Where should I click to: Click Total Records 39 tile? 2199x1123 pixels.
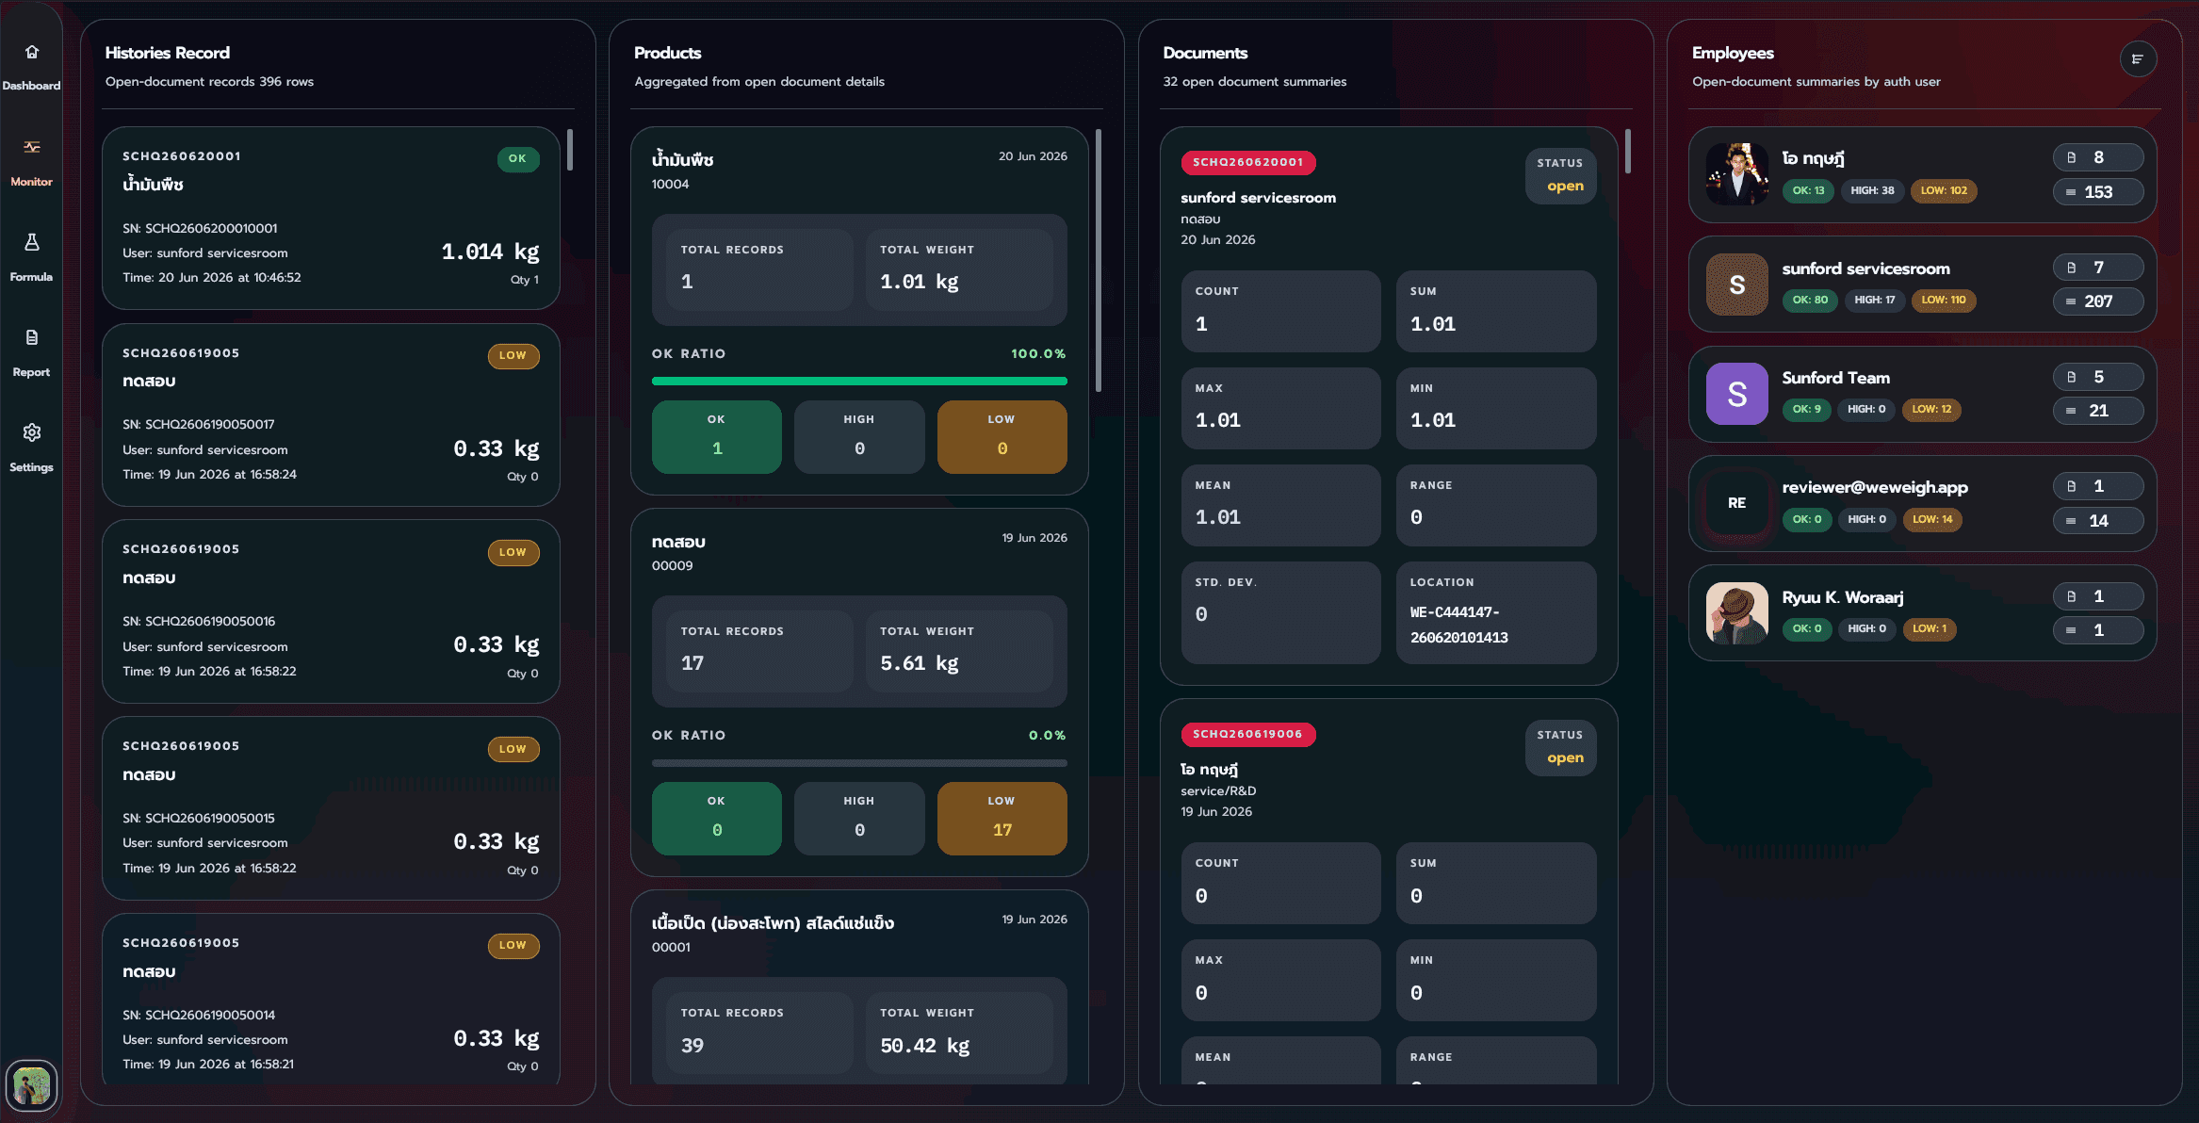point(759,1033)
